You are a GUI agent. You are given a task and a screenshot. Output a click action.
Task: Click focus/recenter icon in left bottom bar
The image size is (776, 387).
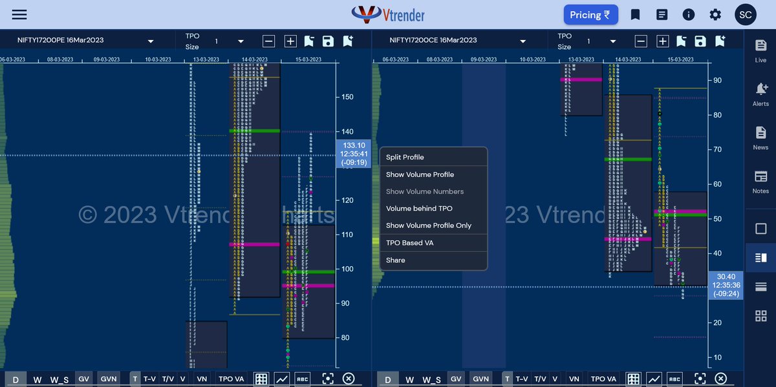328,379
